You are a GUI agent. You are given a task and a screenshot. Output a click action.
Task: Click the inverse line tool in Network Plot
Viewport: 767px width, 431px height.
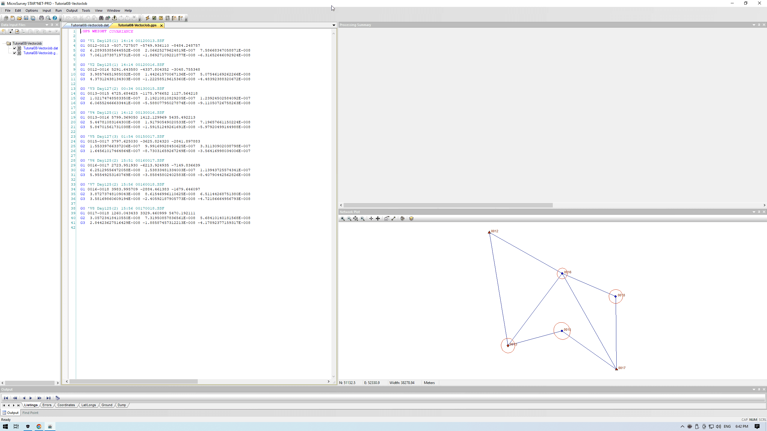[393, 219]
